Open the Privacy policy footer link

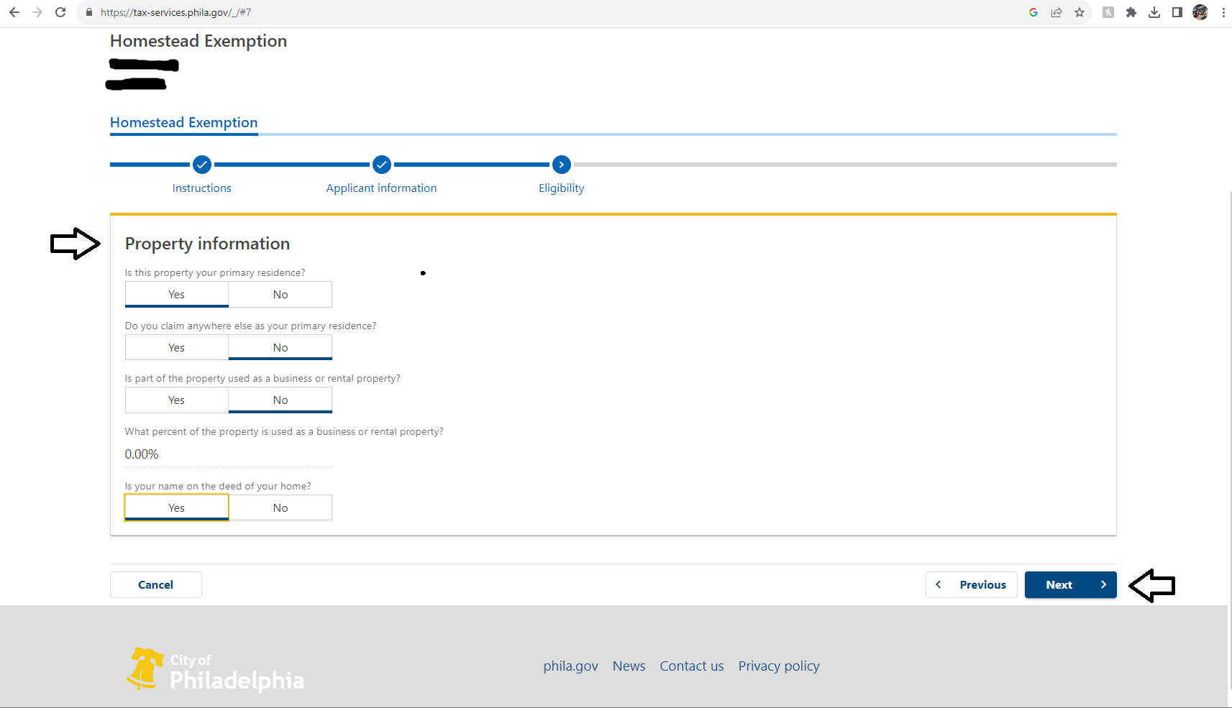pos(779,666)
